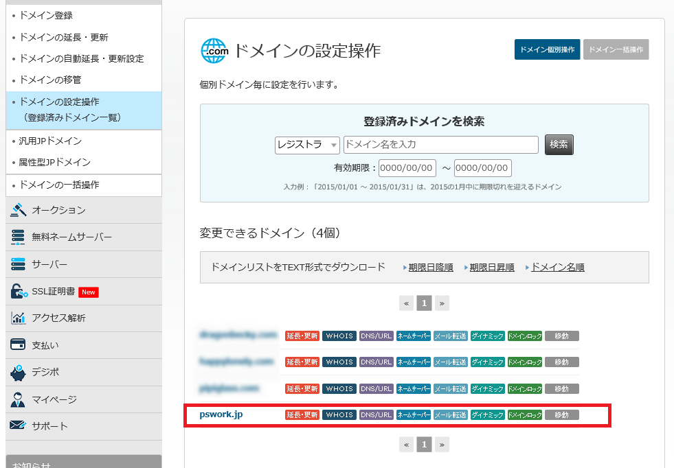Sort by 期限日降順 link
Image resolution: width=674 pixels, height=468 pixels.
430,268
